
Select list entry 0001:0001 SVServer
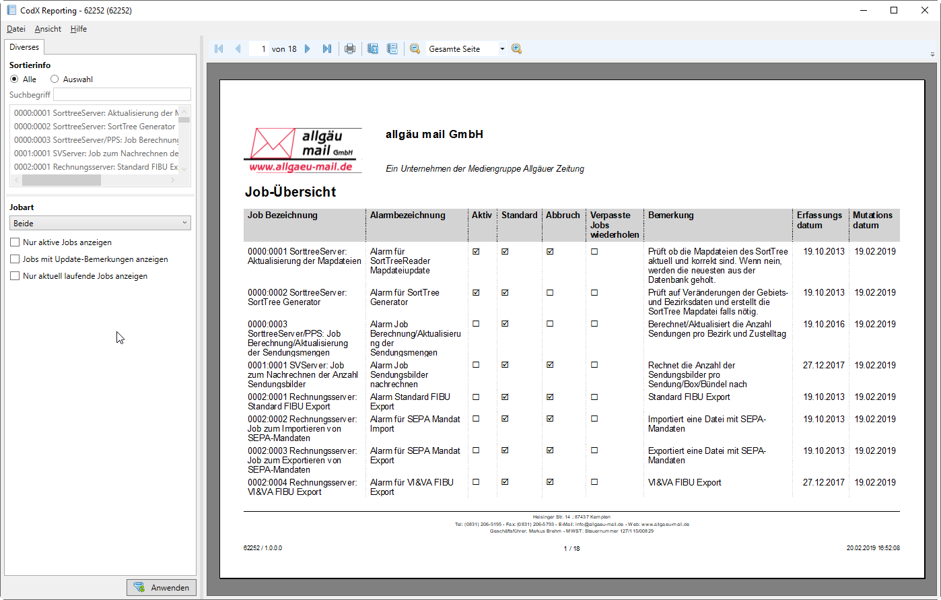click(96, 154)
